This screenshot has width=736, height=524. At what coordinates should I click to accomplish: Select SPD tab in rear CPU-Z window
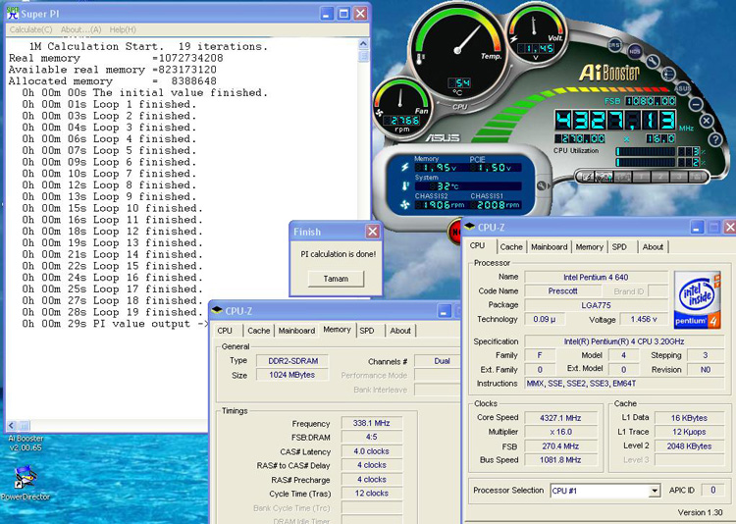[x=367, y=331]
